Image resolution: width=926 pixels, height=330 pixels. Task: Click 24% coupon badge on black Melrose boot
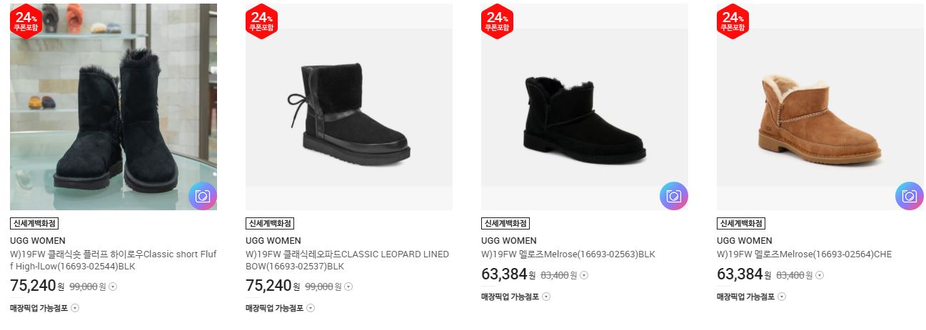tap(496, 21)
